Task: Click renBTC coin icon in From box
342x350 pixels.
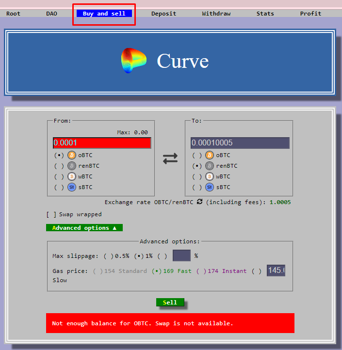Action: (x=72, y=166)
